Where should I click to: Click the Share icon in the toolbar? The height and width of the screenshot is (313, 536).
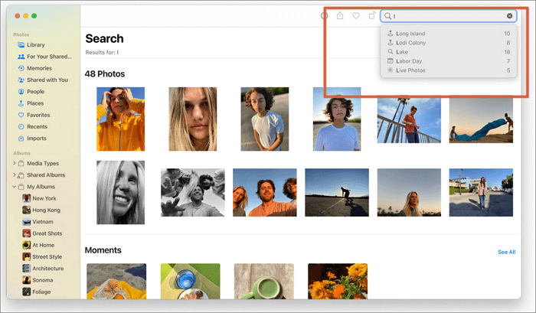(x=340, y=15)
